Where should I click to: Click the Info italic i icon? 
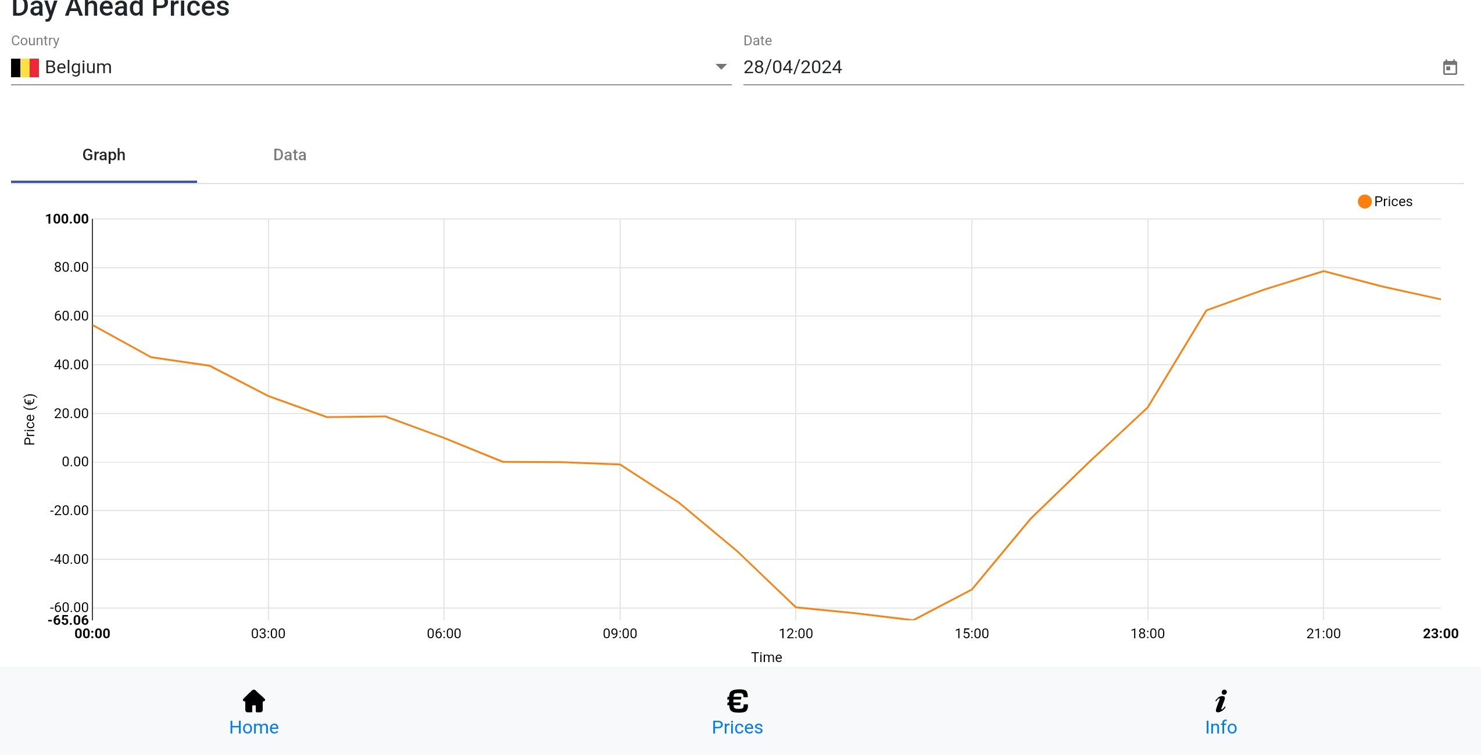click(1221, 701)
